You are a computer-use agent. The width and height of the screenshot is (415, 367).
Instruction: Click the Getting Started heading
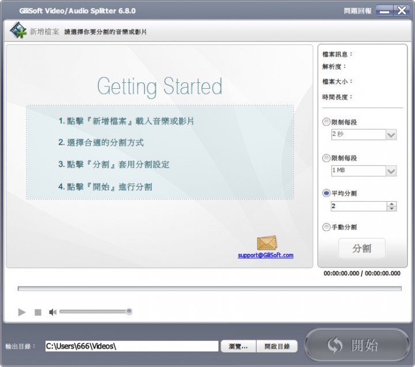(160, 87)
